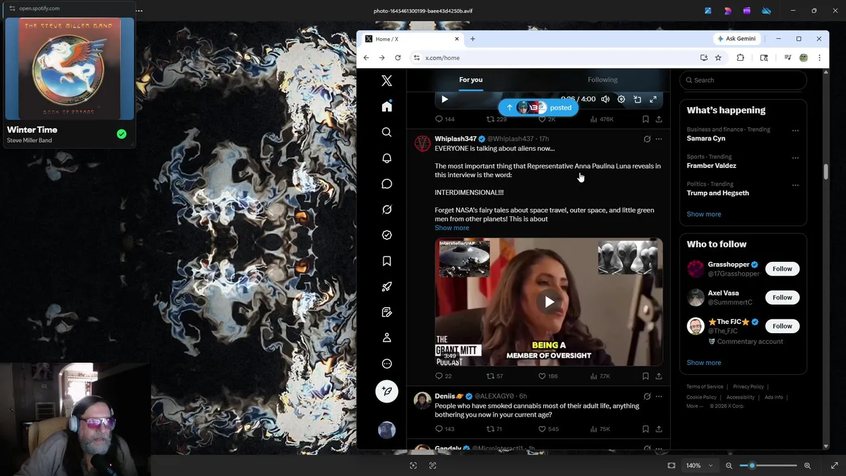Click the X logo in the sidebar
Viewport: 846px width, 476px height.
click(x=387, y=81)
